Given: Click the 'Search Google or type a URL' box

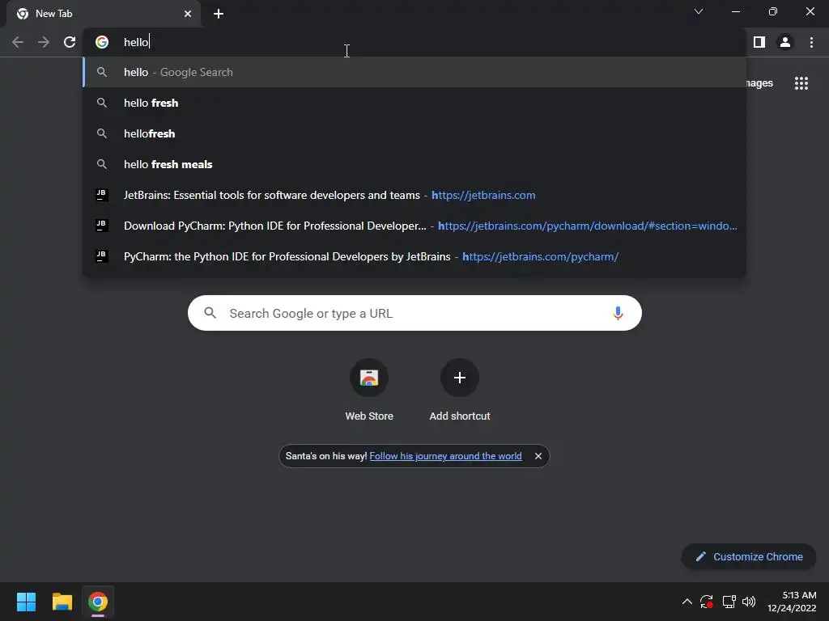Looking at the screenshot, I should pos(414,313).
